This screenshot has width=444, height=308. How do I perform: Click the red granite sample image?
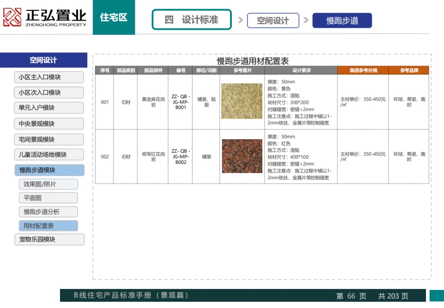pos(242,156)
